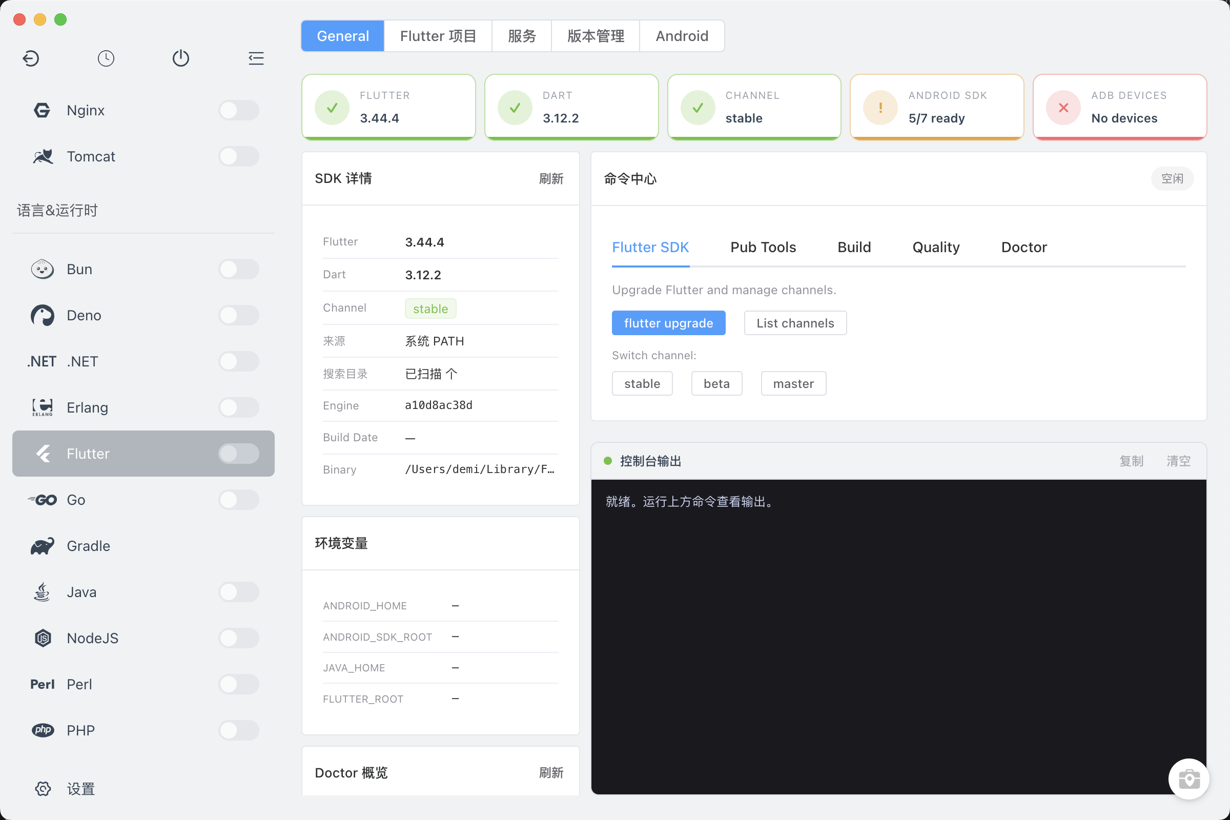Click the Bun icon
Viewport: 1230px width, 820px height.
pos(43,270)
